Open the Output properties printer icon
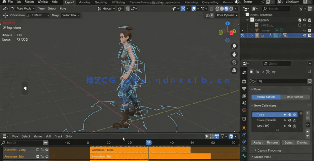The width and height of the screenshot is (314, 161). (244, 88)
